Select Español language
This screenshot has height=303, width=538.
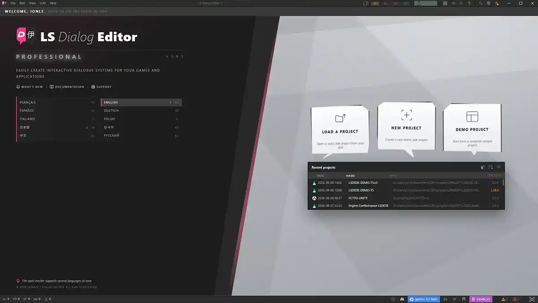click(x=57, y=110)
